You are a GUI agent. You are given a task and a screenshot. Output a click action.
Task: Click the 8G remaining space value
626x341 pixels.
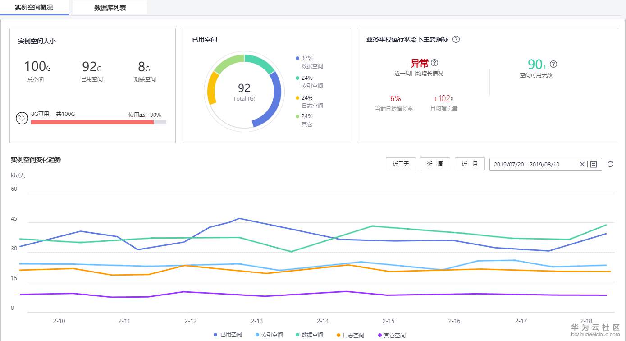pyautogui.click(x=144, y=67)
